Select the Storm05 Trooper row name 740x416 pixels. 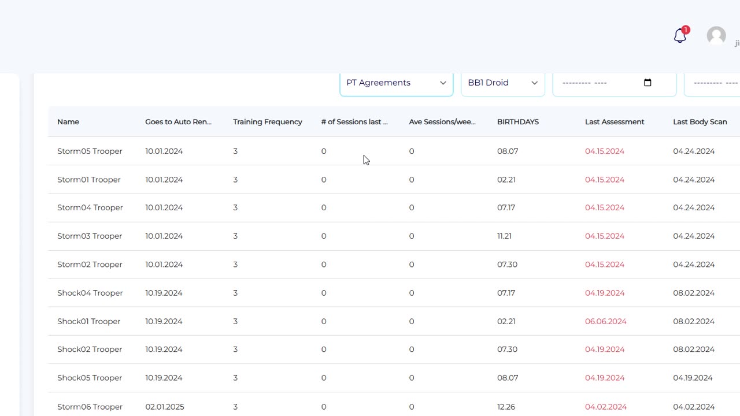pyautogui.click(x=90, y=151)
